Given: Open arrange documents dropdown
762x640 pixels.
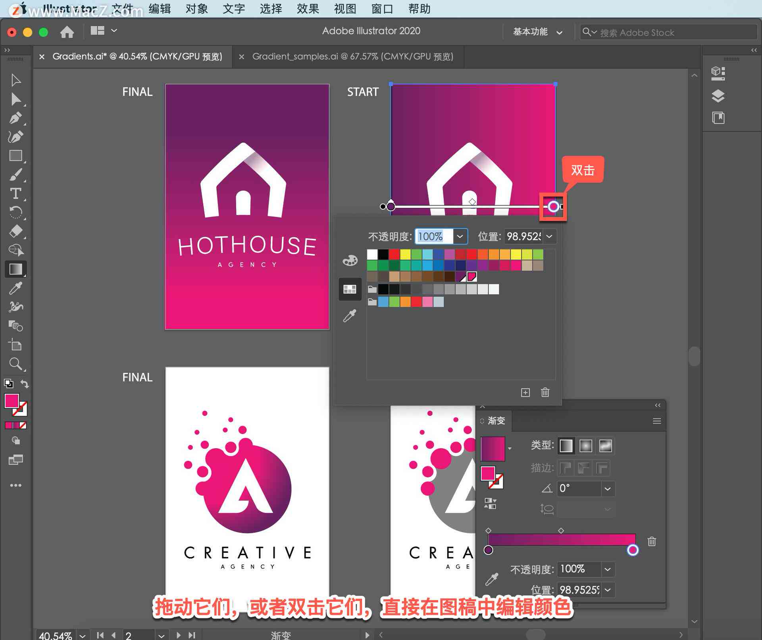Looking at the screenshot, I should 104,31.
